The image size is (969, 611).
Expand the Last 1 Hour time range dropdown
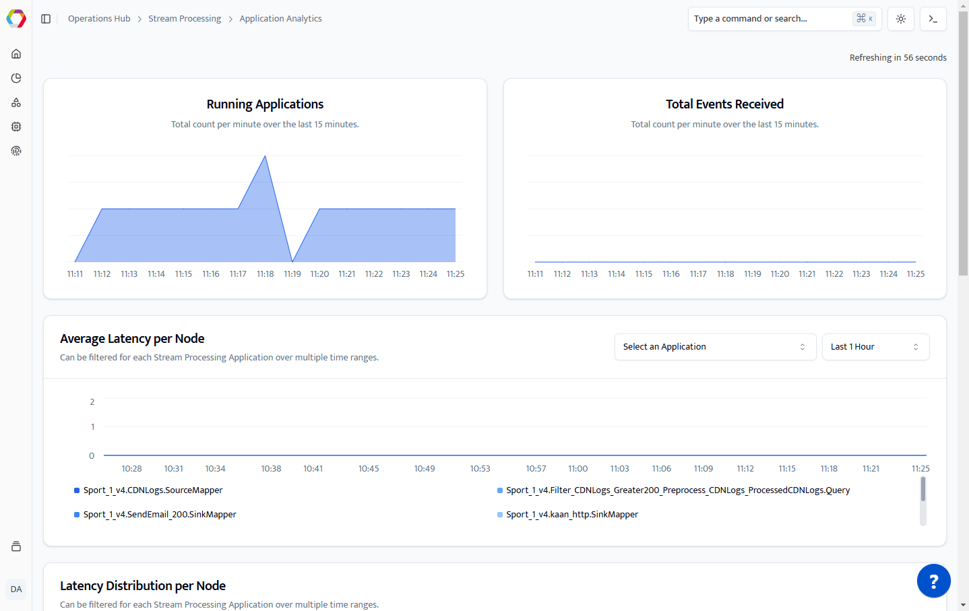875,347
